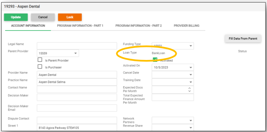This screenshot has width=267, height=132.
Task: Go to the Provider Billing tab
Action: 186,26
